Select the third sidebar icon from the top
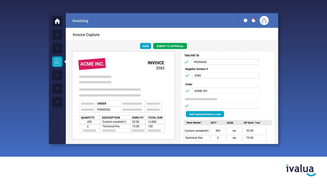This screenshot has width=327, height=184. pos(57,48)
